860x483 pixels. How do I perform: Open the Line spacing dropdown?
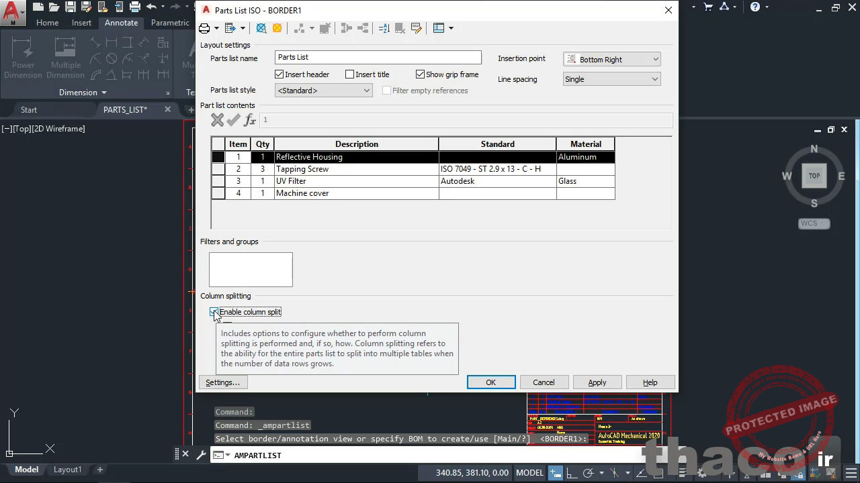coord(611,79)
